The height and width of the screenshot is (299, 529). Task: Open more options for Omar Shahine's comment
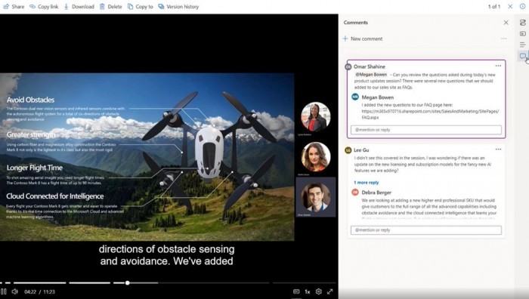point(498,66)
